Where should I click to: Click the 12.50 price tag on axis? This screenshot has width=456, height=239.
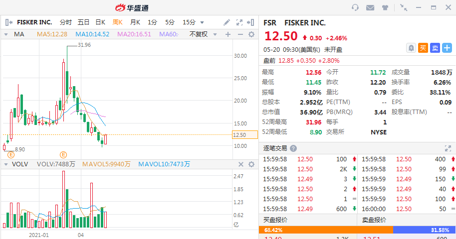click(245, 135)
